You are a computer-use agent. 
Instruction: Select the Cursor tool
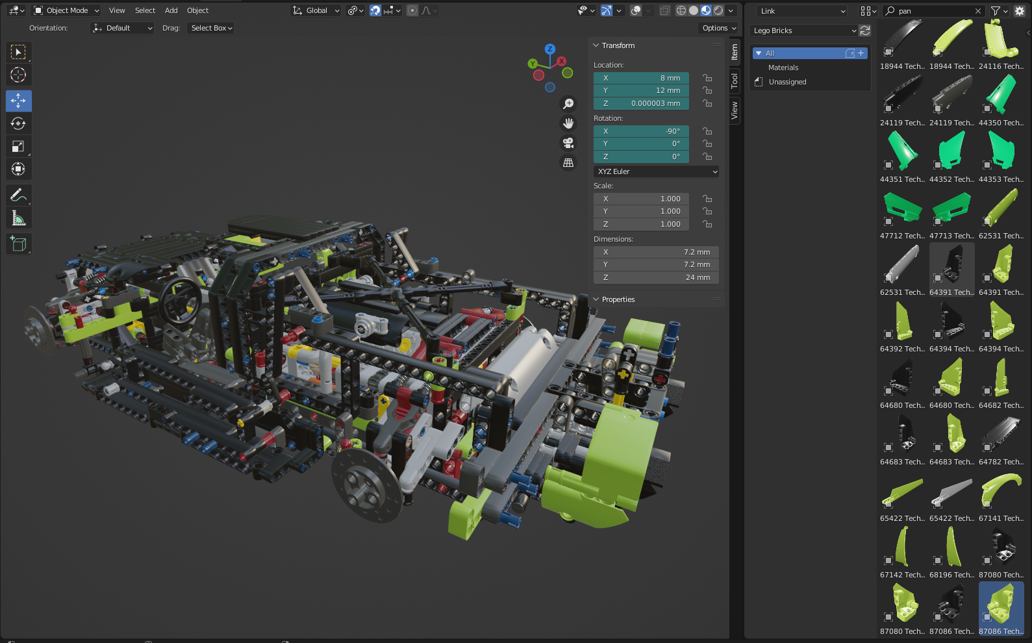click(18, 75)
